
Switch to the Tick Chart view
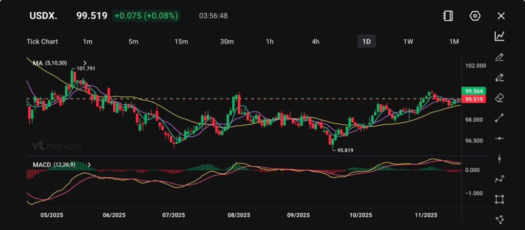(42, 41)
